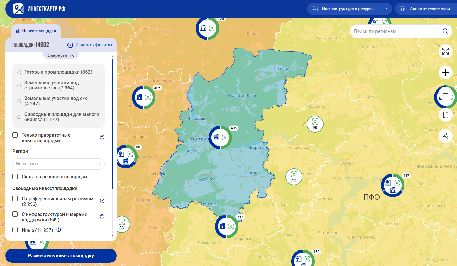Click the magnifier search icon
This screenshot has width=457, height=266.
point(445,31)
